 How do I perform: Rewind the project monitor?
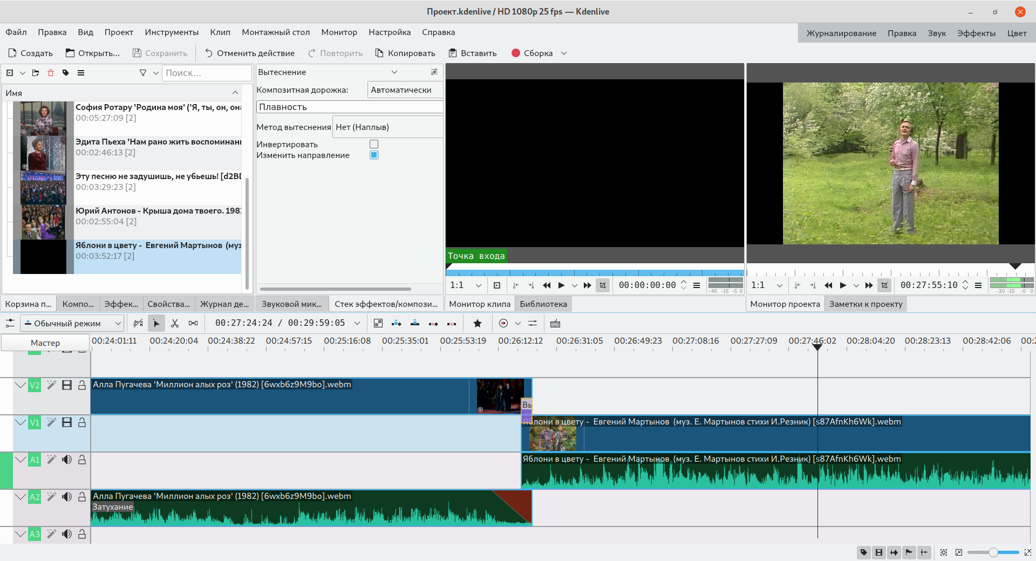pos(828,285)
